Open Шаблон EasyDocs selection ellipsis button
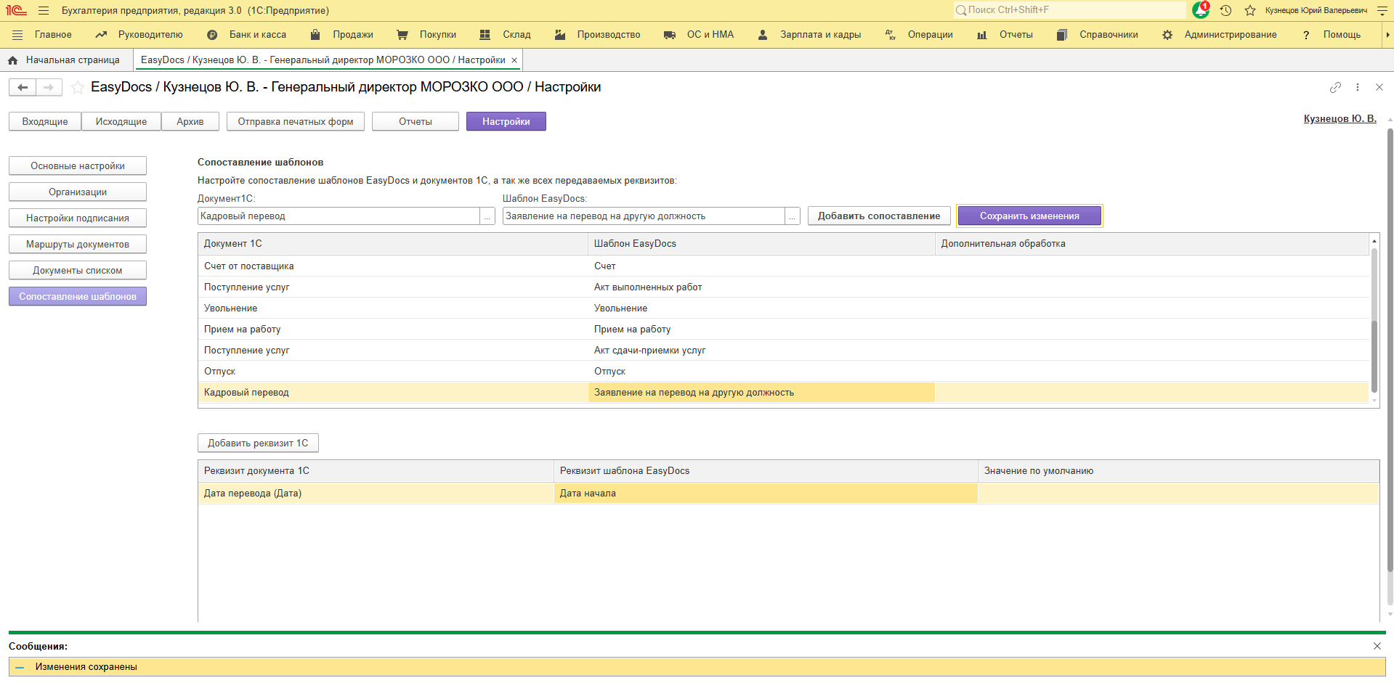Viewport: 1394px width, 683px height. [x=793, y=216]
